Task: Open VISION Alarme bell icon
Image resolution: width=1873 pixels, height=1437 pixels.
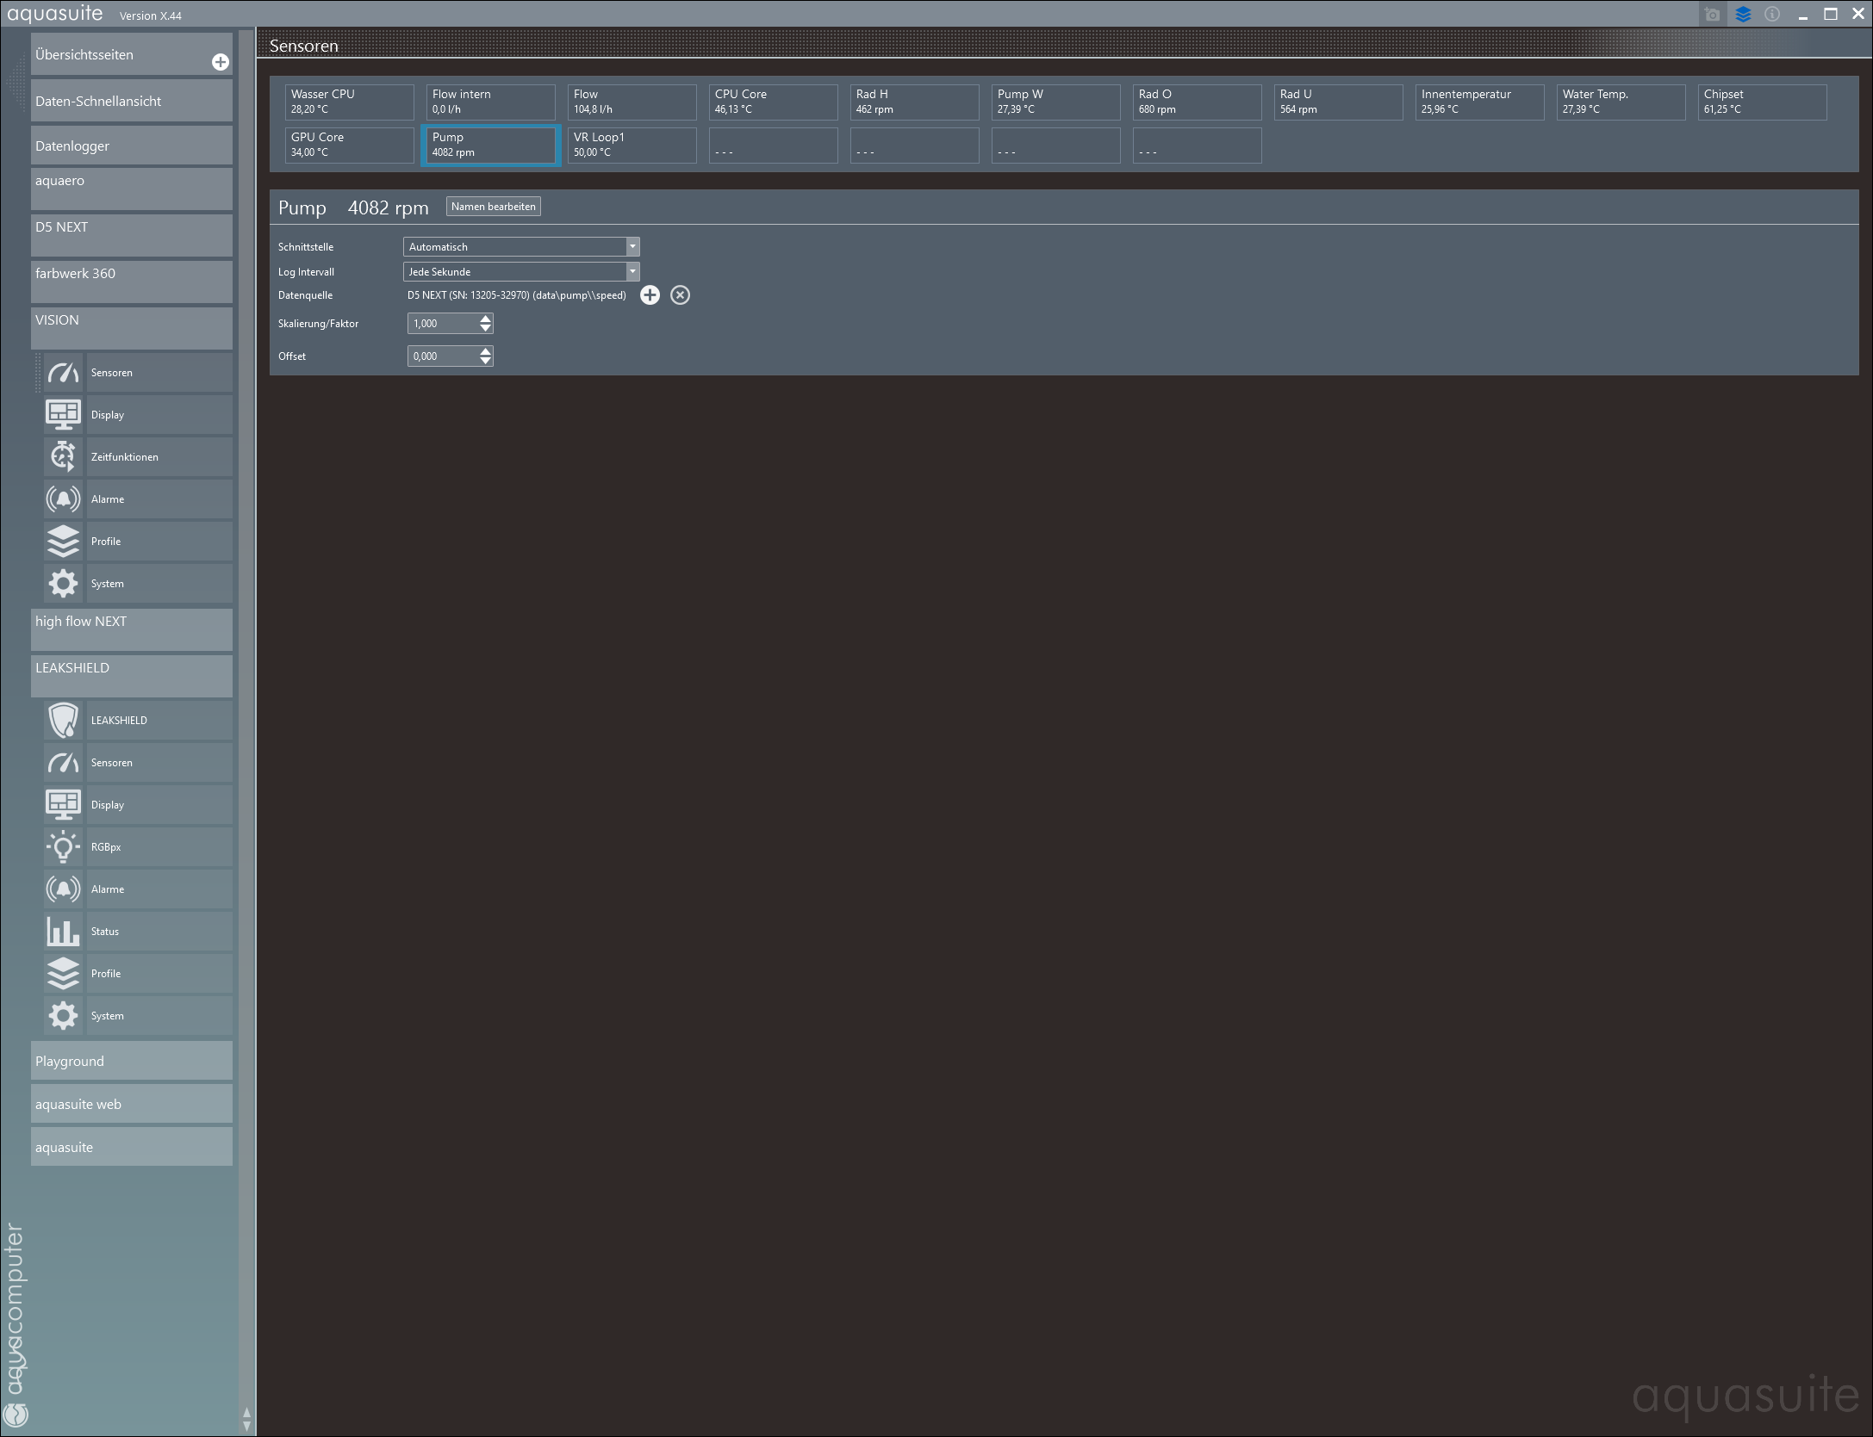Action: point(63,499)
